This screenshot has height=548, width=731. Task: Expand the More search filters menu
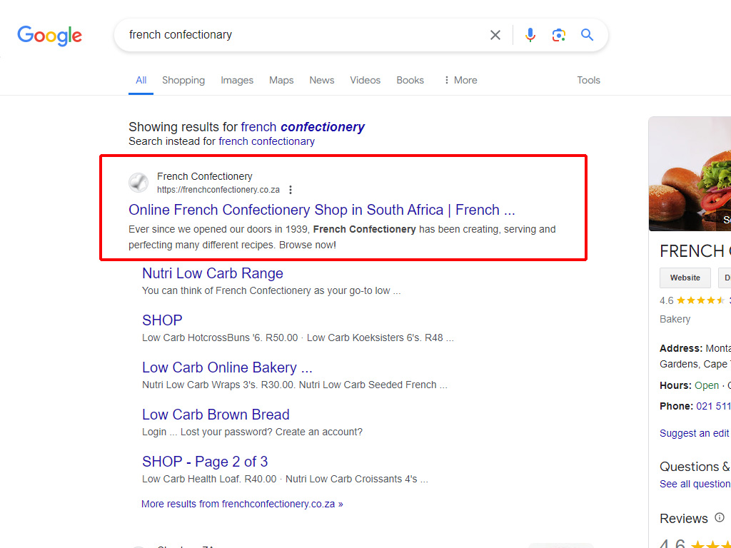pos(460,80)
